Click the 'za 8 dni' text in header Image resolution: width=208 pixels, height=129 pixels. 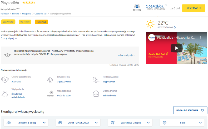[175, 8]
